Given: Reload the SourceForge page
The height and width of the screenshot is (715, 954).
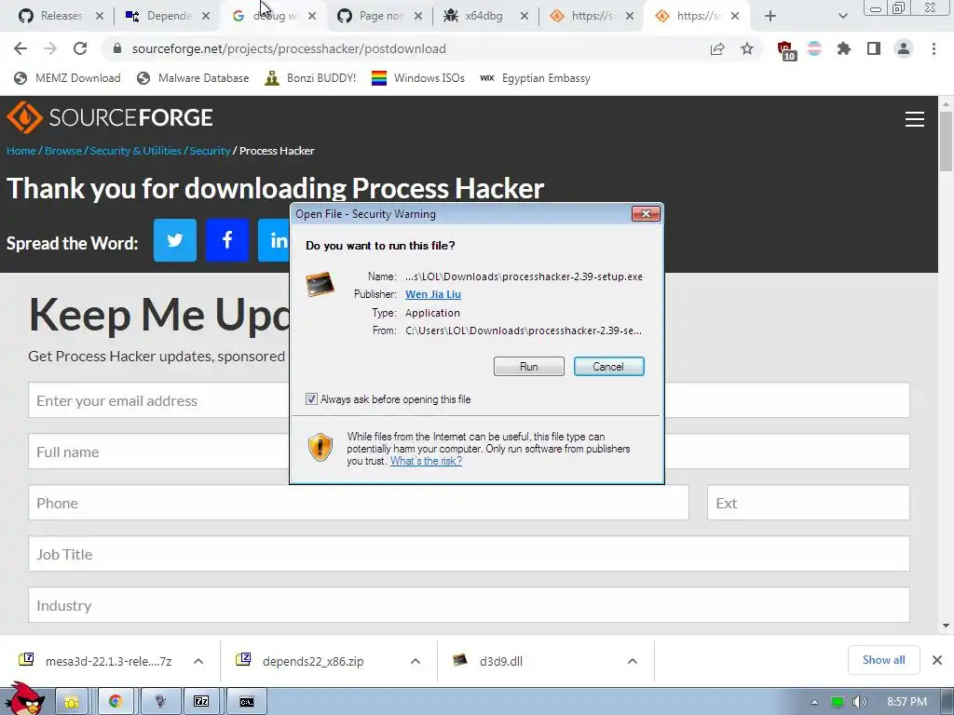Looking at the screenshot, I should click(80, 48).
